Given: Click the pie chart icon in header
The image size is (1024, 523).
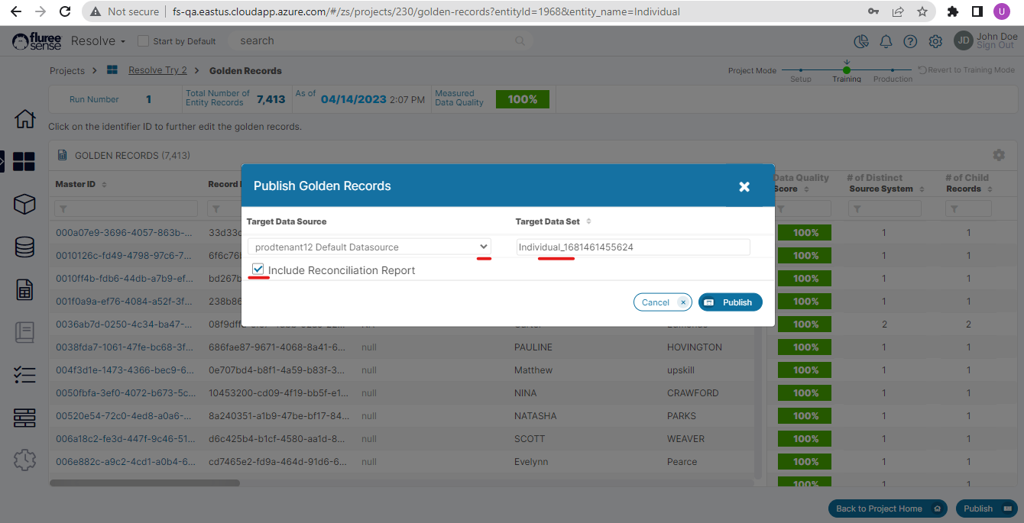Looking at the screenshot, I should pos(861,41).
